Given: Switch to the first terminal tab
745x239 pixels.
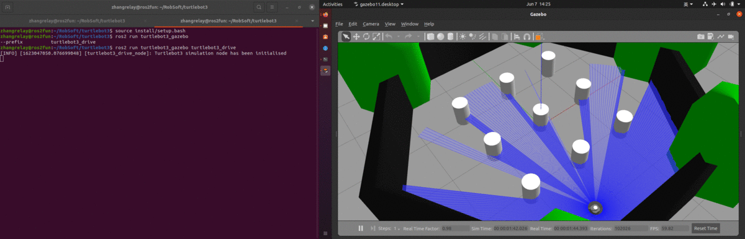Looking at the screenshot, I should coord(76,20).
